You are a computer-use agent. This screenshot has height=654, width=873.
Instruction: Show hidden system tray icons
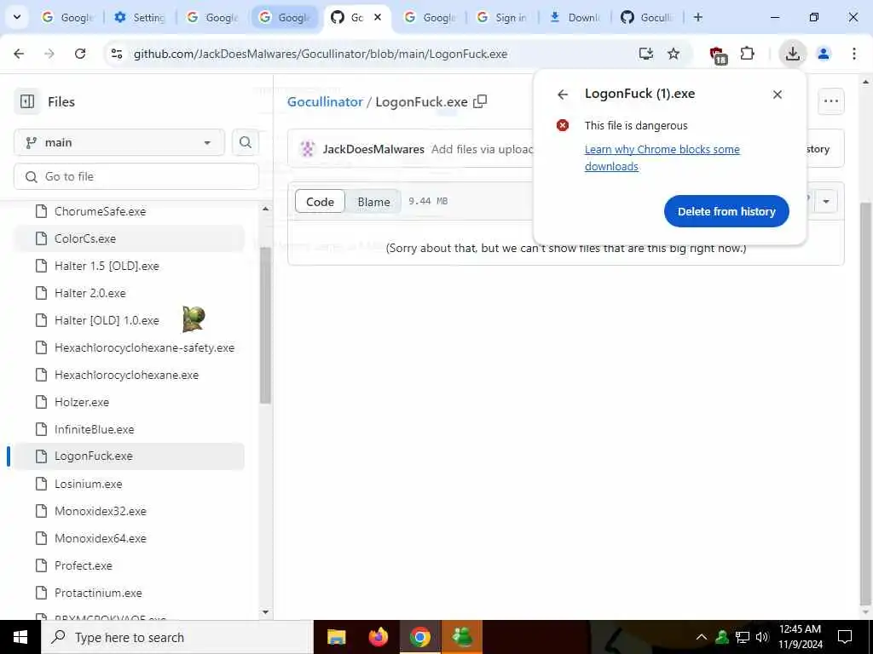(x=702, y=637)
